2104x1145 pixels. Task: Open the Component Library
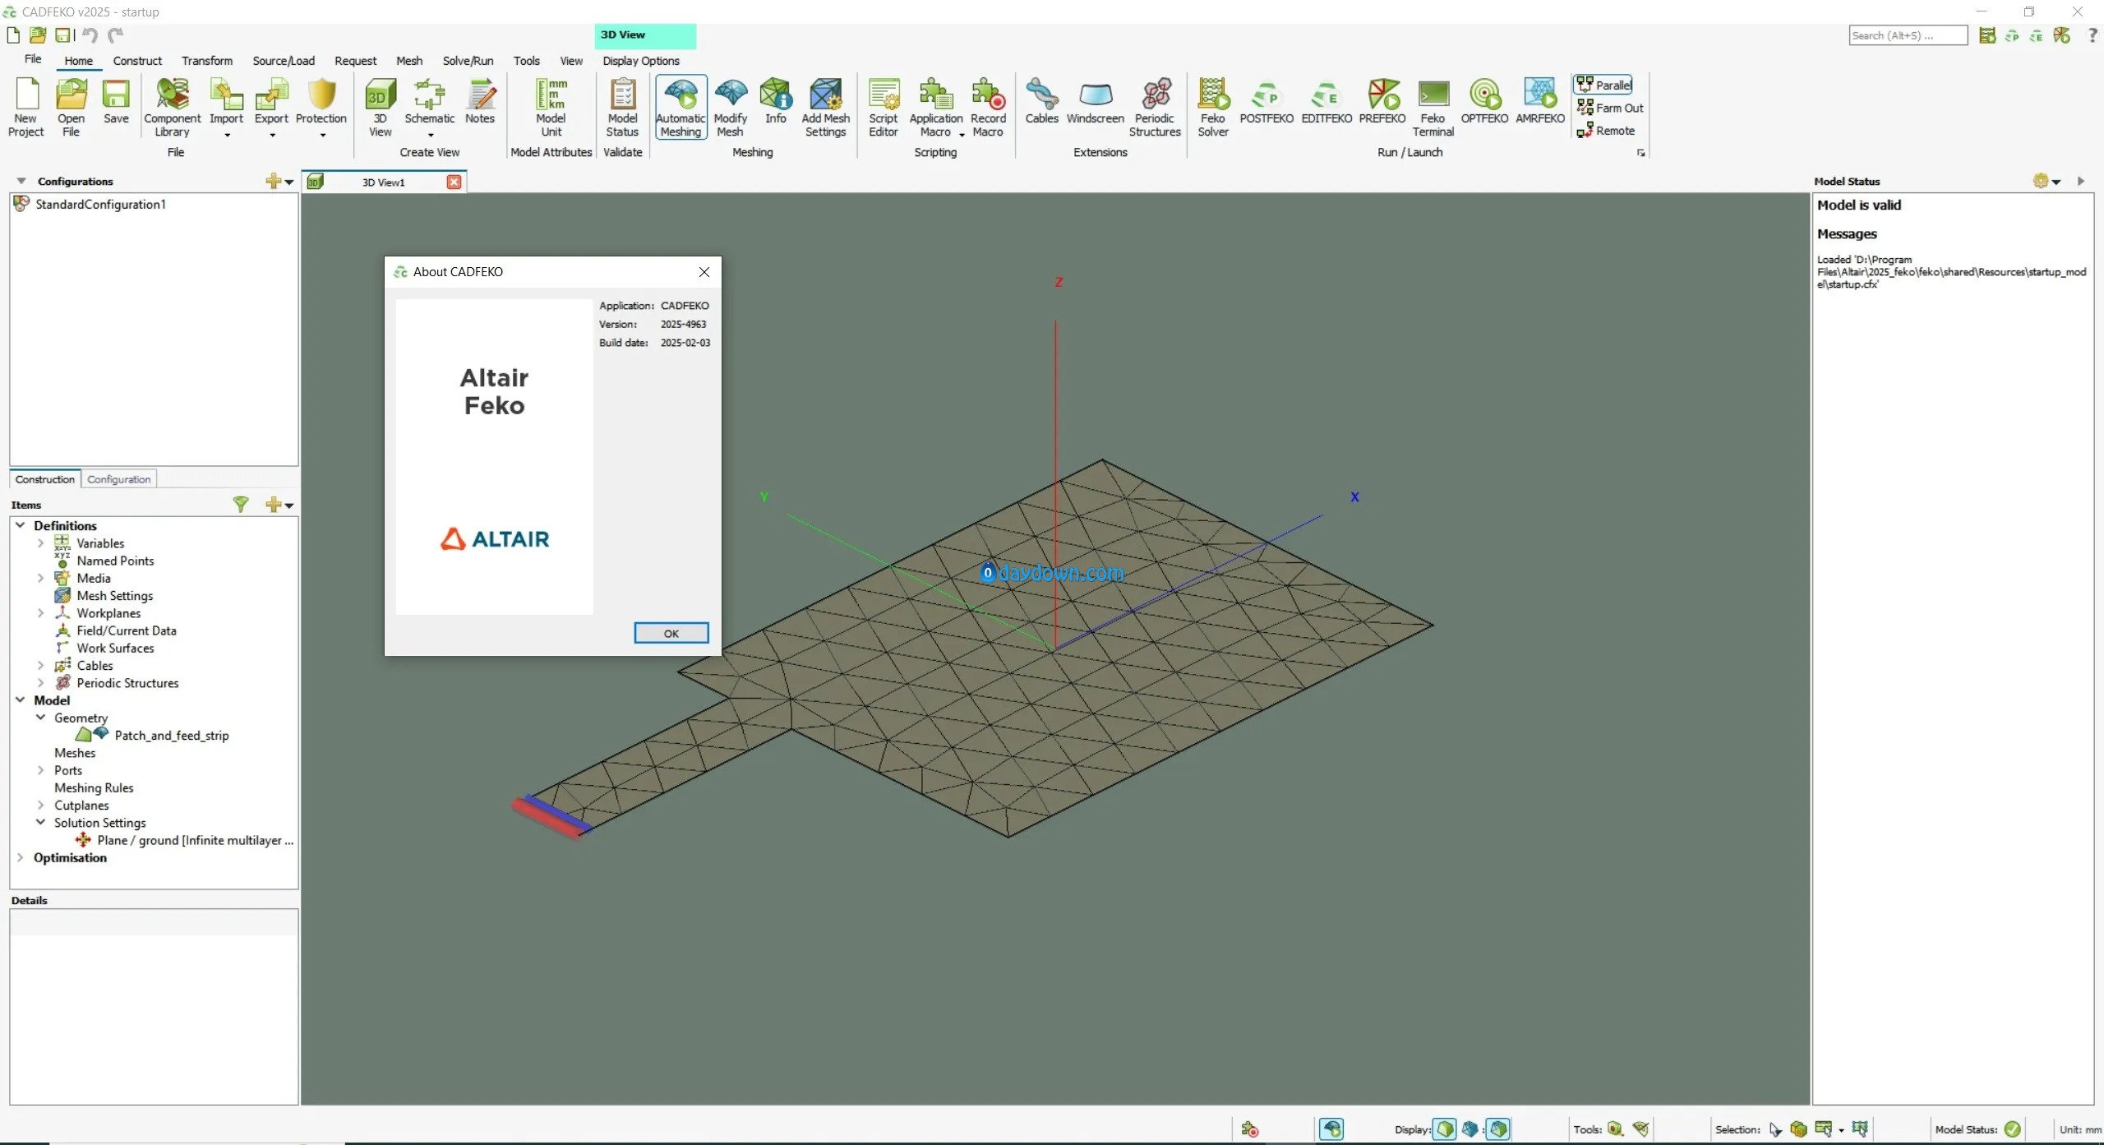172,108
